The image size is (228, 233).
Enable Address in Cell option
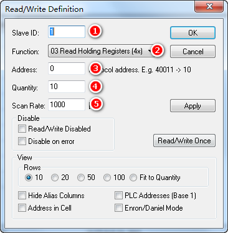coord(22,208)
